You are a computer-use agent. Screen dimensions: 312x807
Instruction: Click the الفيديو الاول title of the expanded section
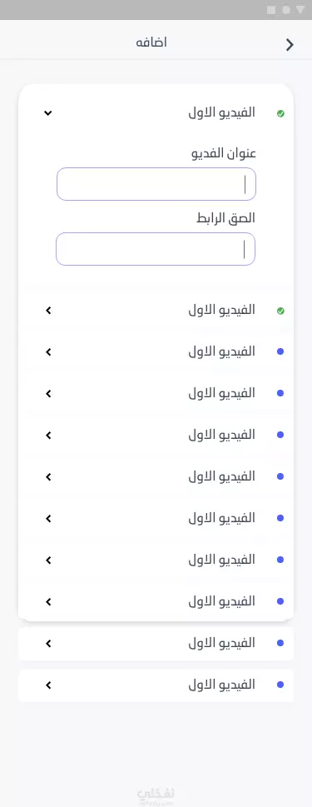(x=221, y=112)
